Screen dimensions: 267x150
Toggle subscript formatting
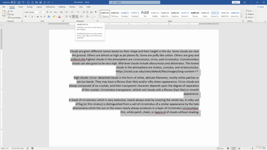(x=41, y=17)
